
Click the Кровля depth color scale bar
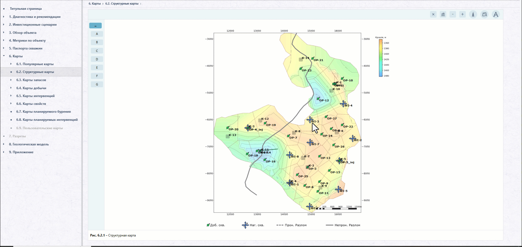[x=381, y=58]
